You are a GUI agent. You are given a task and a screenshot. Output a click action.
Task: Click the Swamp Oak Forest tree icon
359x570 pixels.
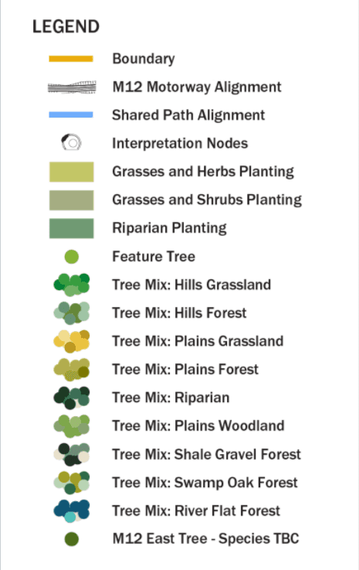tap(72, 483)
